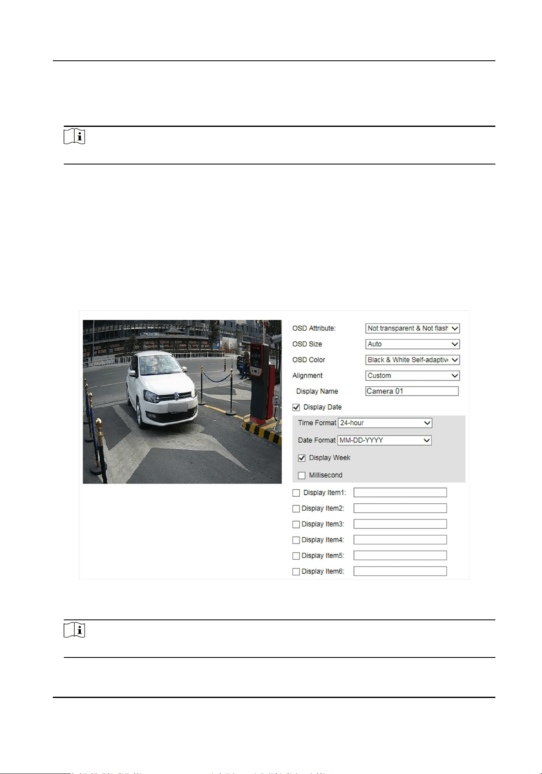Check the Display Item3 checkbox
The height and width of the screenshot is (774, 542).
[x=296, y=524]
